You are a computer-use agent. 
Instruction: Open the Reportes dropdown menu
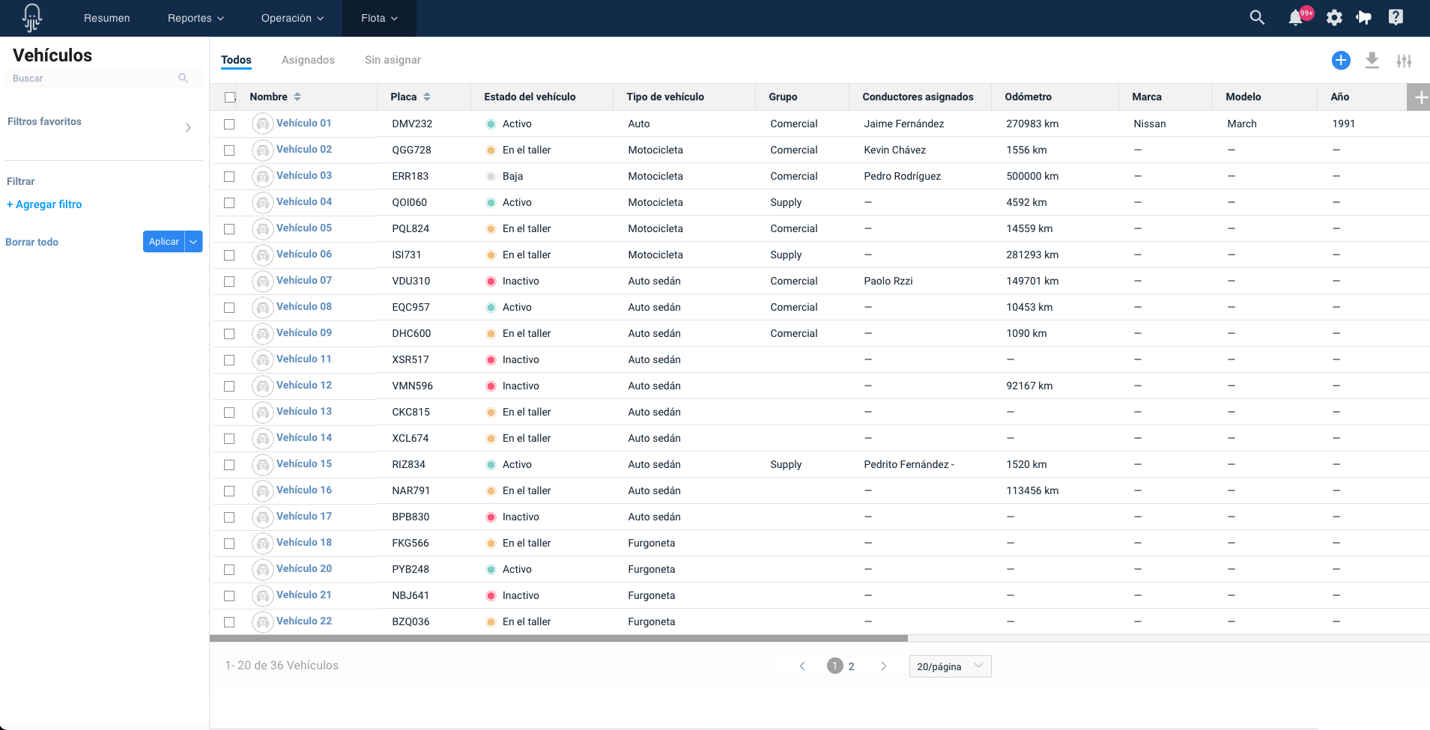[x=196, y=18]
